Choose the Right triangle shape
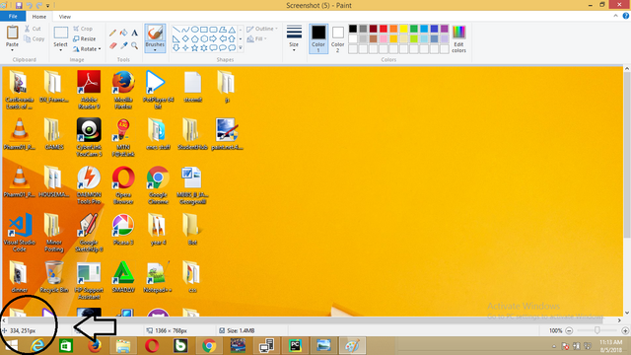This screenshot has height=355, width=631. [175, 39]
